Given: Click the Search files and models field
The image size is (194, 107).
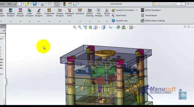Looking at the screenshot, I should (x=167, y=4).
